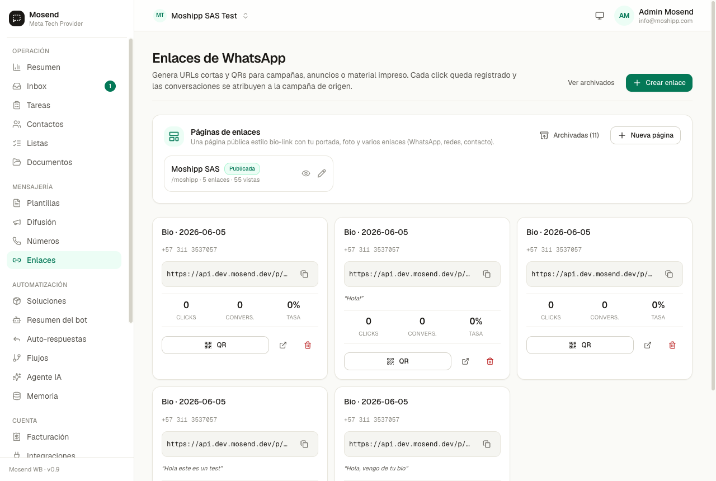Go to Difusión page
The image size is (716, 481).
[64, 222]
